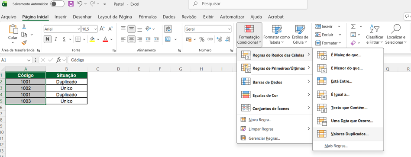Click the Recortar scissors icon
Screen dimensions: 411x157
[24, 27]
